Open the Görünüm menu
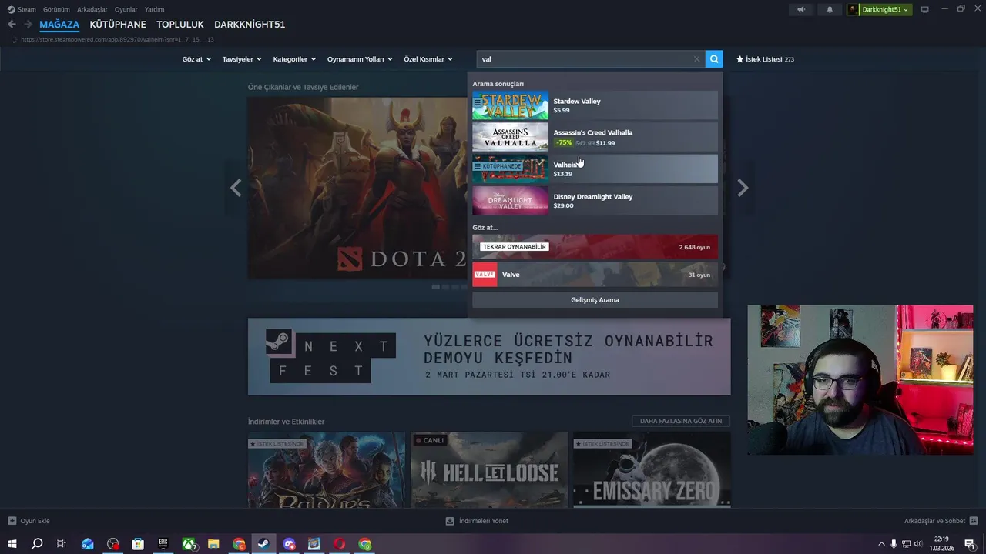Screen dimensions: 986x554 [x=56, y=9]
